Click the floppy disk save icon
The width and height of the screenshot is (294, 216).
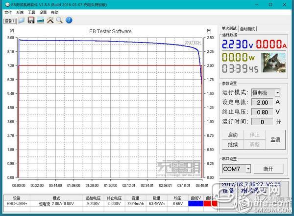[31, 20]
